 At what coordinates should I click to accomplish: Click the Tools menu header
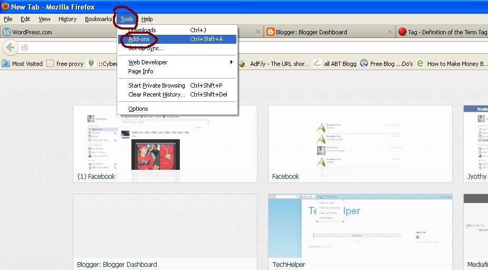[127, 19]
